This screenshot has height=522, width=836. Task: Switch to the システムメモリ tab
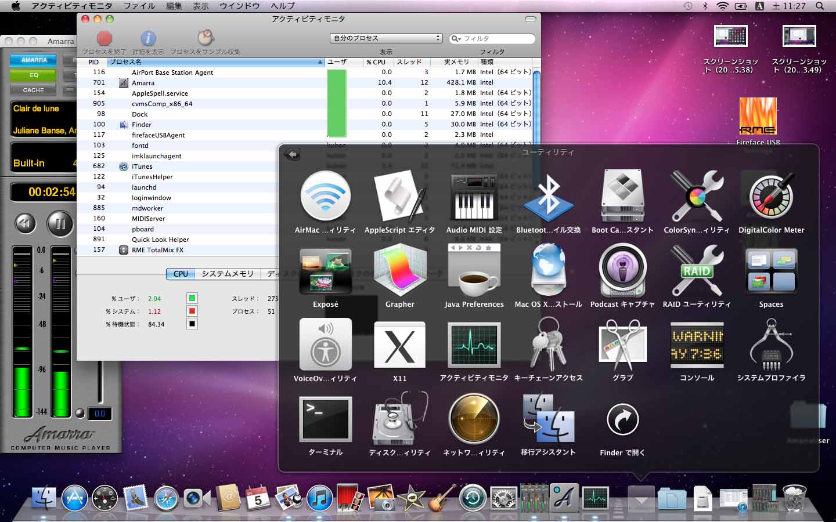228,274
